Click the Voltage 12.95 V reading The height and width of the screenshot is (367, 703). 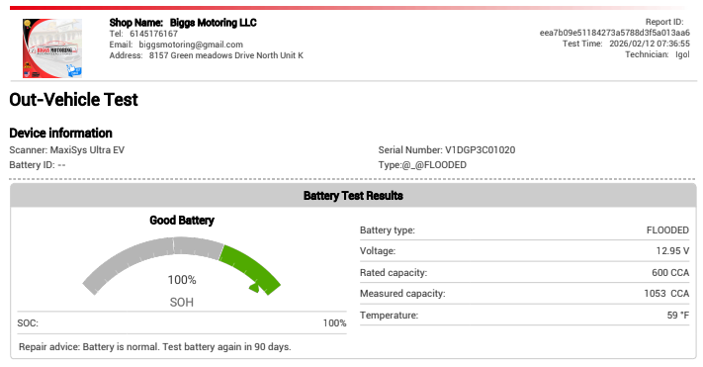coord(672,251)
